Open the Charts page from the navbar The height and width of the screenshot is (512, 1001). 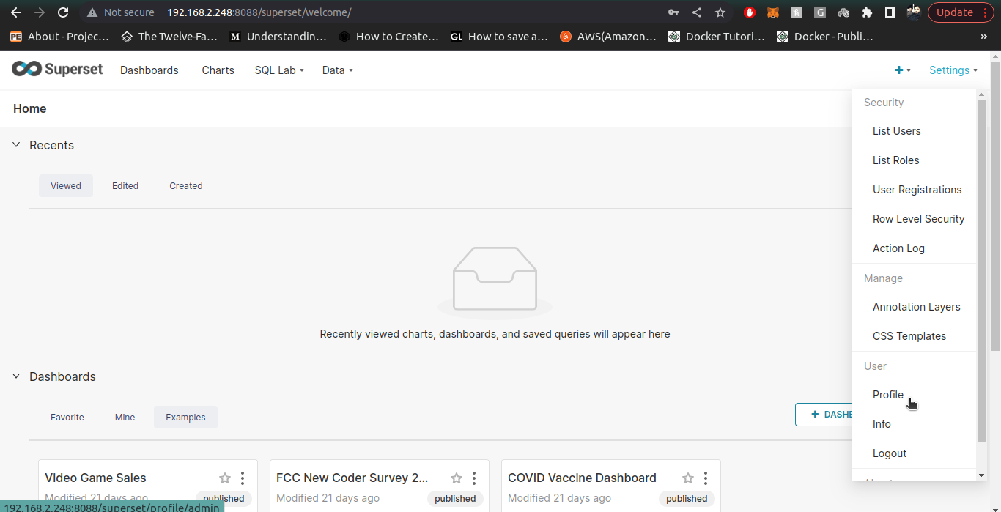(217, 70)
